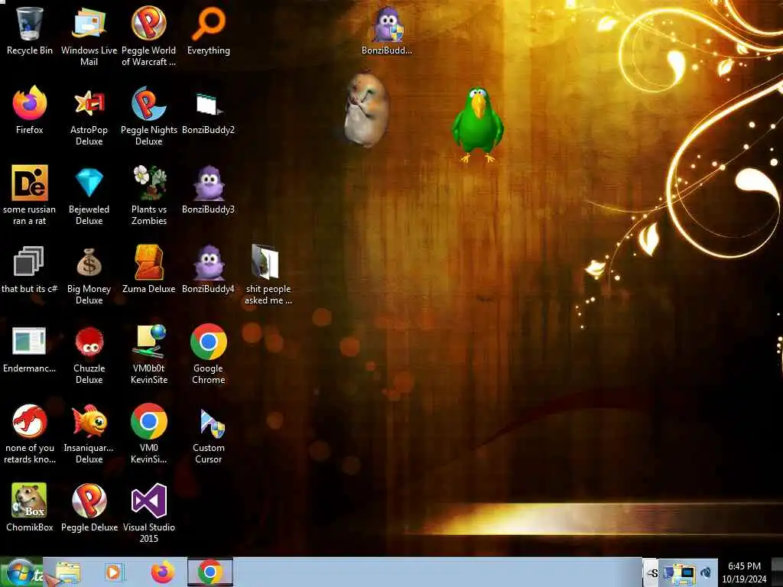This screenshot has height=587, width=783.
Task: Select the Windows Live Mail shortcut
Action: coord(89,36)
